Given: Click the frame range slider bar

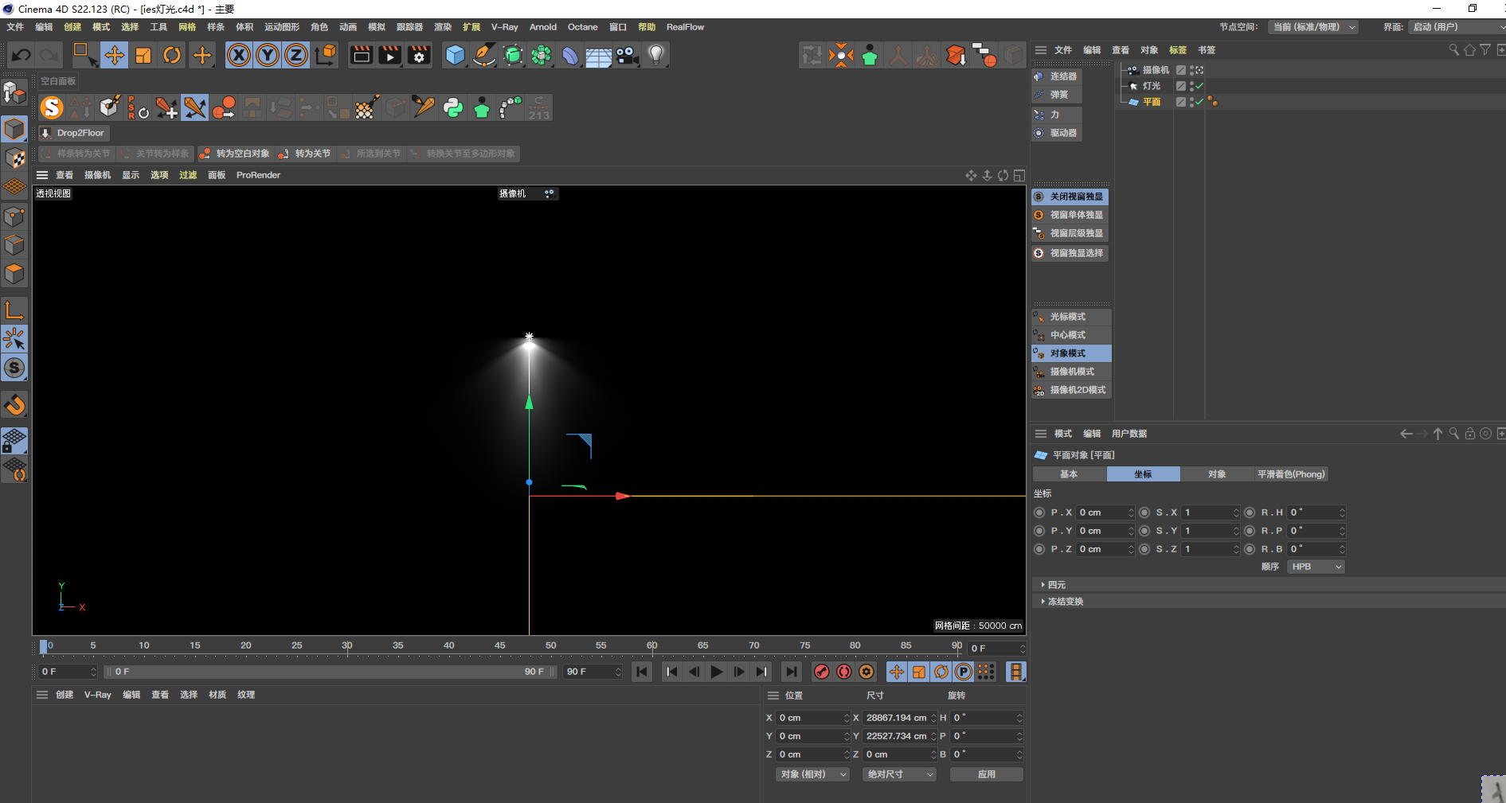Looking at the screenshot, I should tap(331, 672).
